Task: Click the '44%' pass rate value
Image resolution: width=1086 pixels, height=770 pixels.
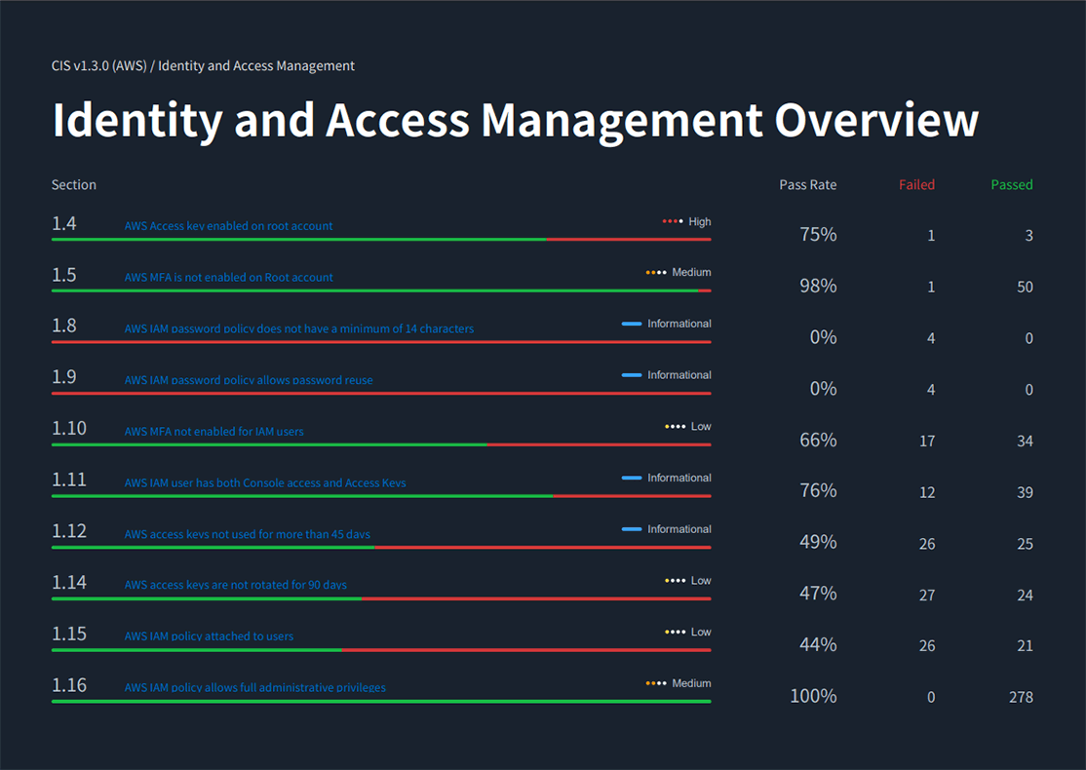Action: 818,644
